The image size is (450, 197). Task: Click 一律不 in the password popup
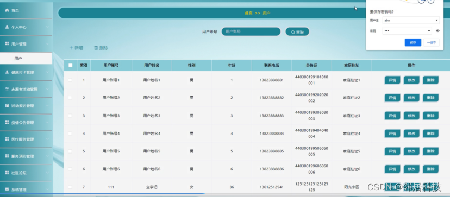point(432,42)
